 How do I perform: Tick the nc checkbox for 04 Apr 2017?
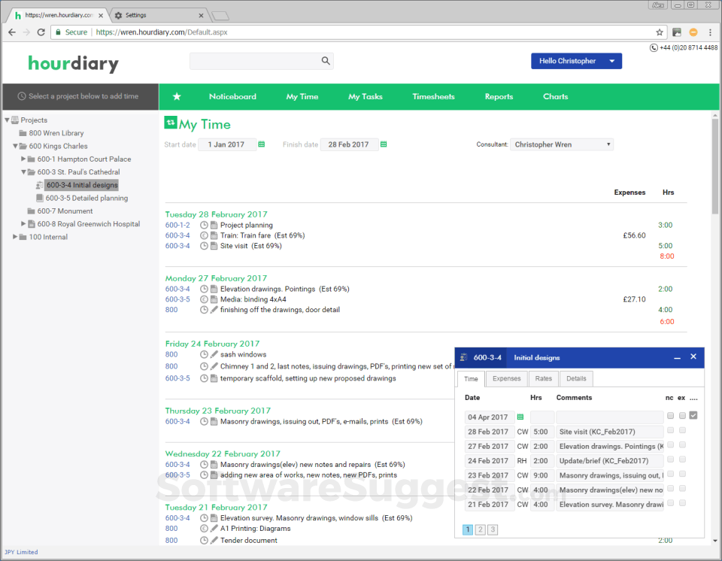pos(670,415)
